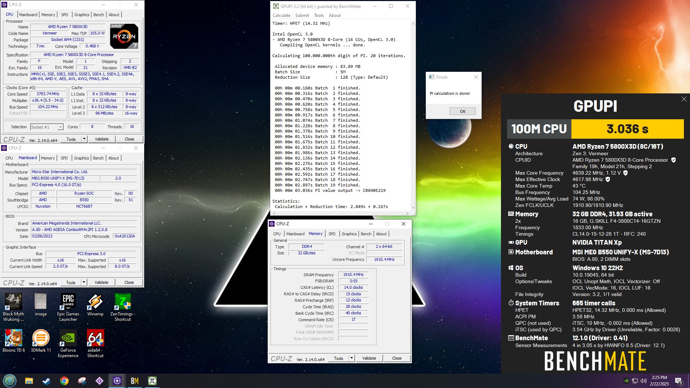Click the NVIDIA TITAN Xp GPU entry
This screenshot has width=690, height=388.
point(597,242)
